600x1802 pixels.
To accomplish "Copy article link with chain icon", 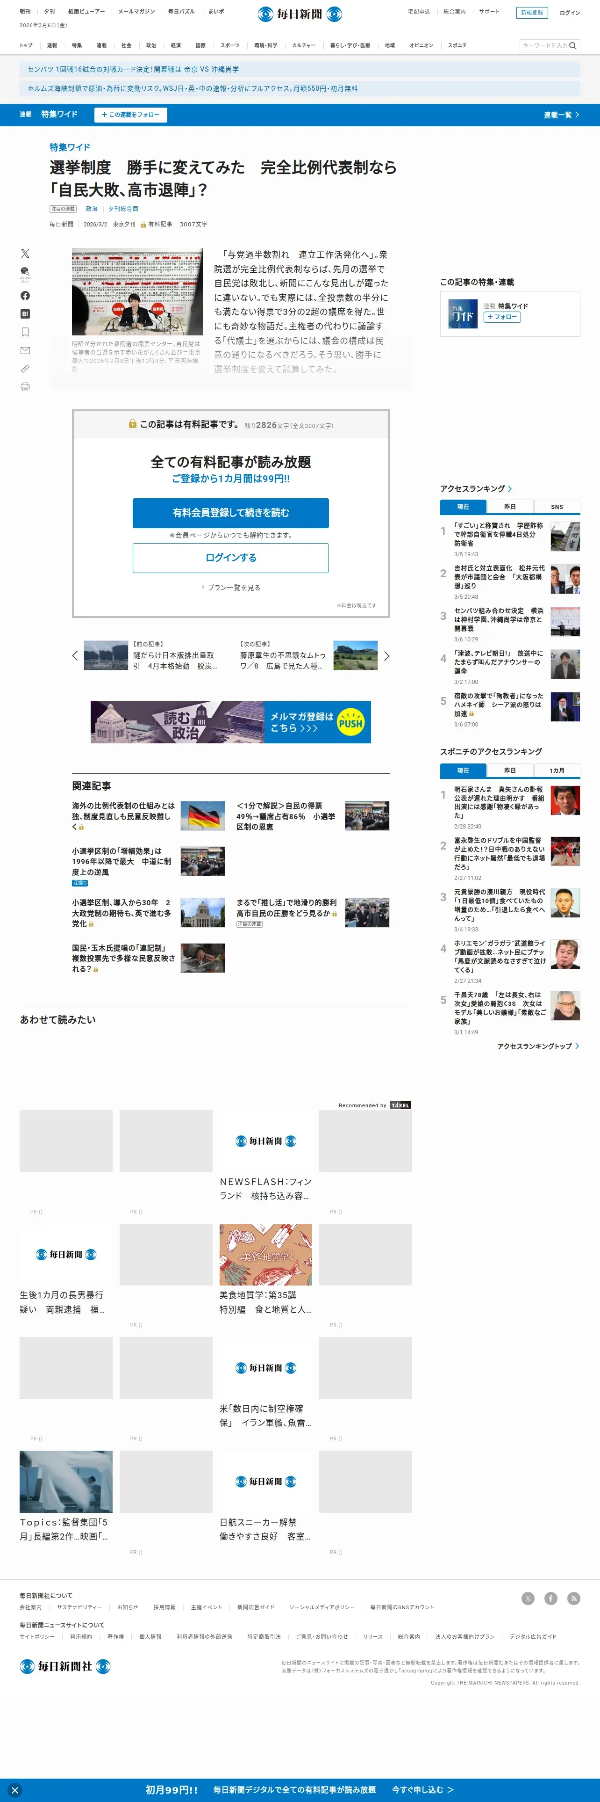I will point(25,369).
